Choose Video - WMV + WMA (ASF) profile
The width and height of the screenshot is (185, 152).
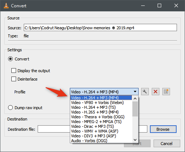[101, 131]
